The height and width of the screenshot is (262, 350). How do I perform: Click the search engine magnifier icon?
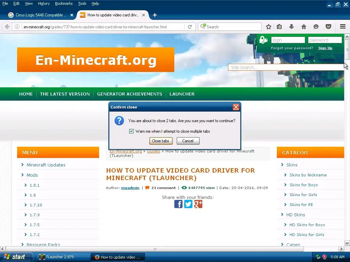coord(203,27)
